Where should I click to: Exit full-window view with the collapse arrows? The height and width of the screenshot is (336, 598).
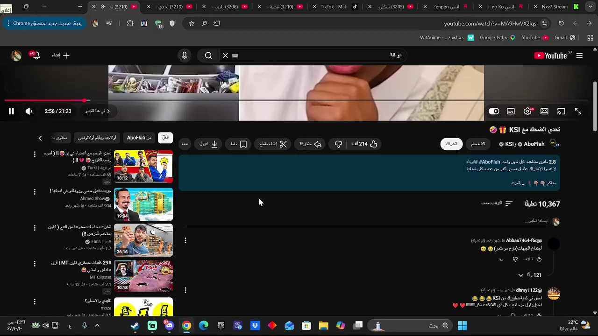[578, 111]
